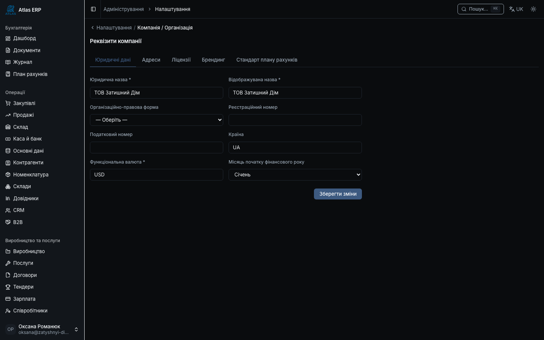The image size is (544, 340).
Task: Click the Послуги wrench icon
Action: (8, 263)
